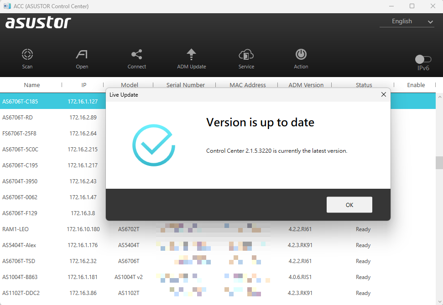Click the Status column header

(364, 85)
